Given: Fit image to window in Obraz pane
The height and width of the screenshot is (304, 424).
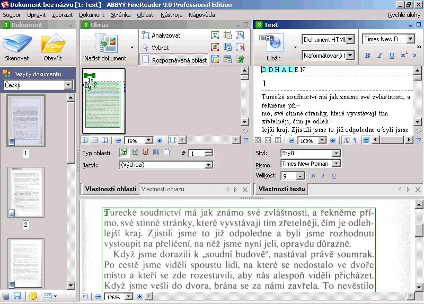Looking at the screenshot, I should tap(85, 140).
